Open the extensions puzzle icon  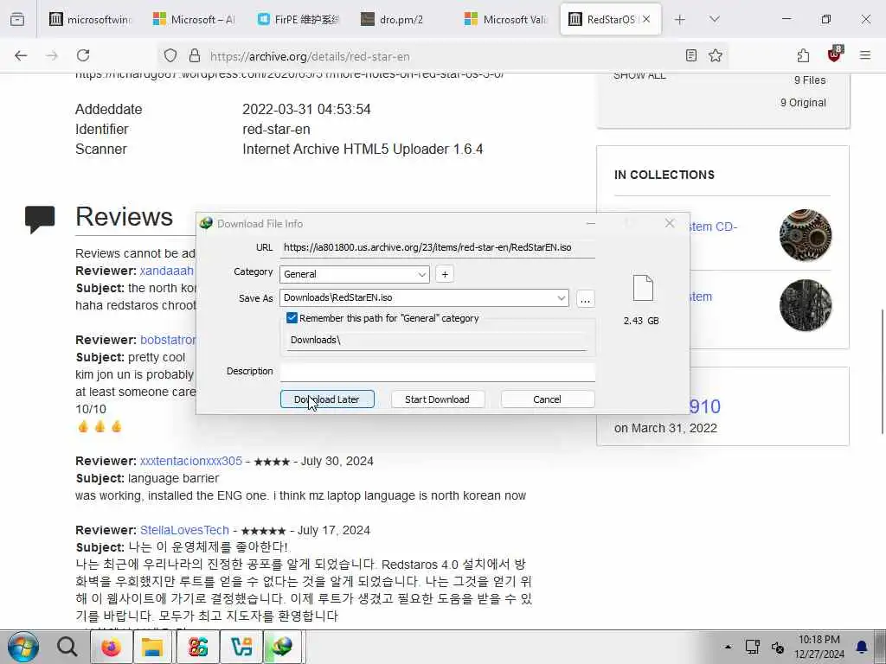point(803,55)
